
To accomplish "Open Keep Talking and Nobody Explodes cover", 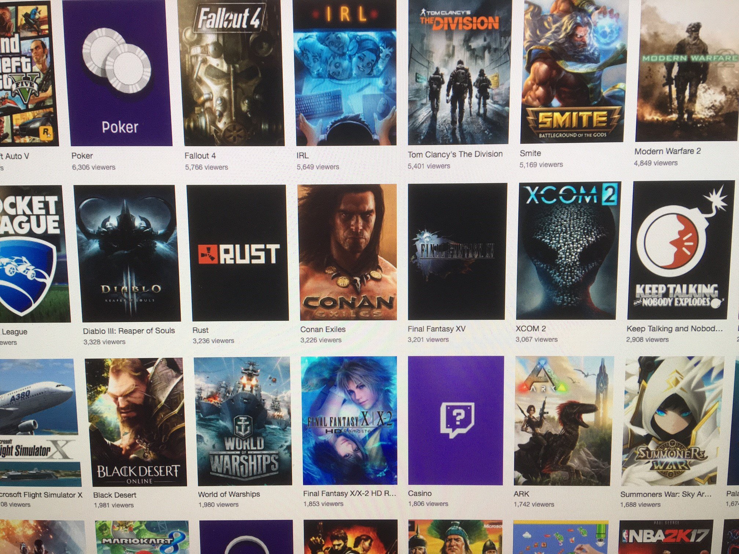I will 677,250.
